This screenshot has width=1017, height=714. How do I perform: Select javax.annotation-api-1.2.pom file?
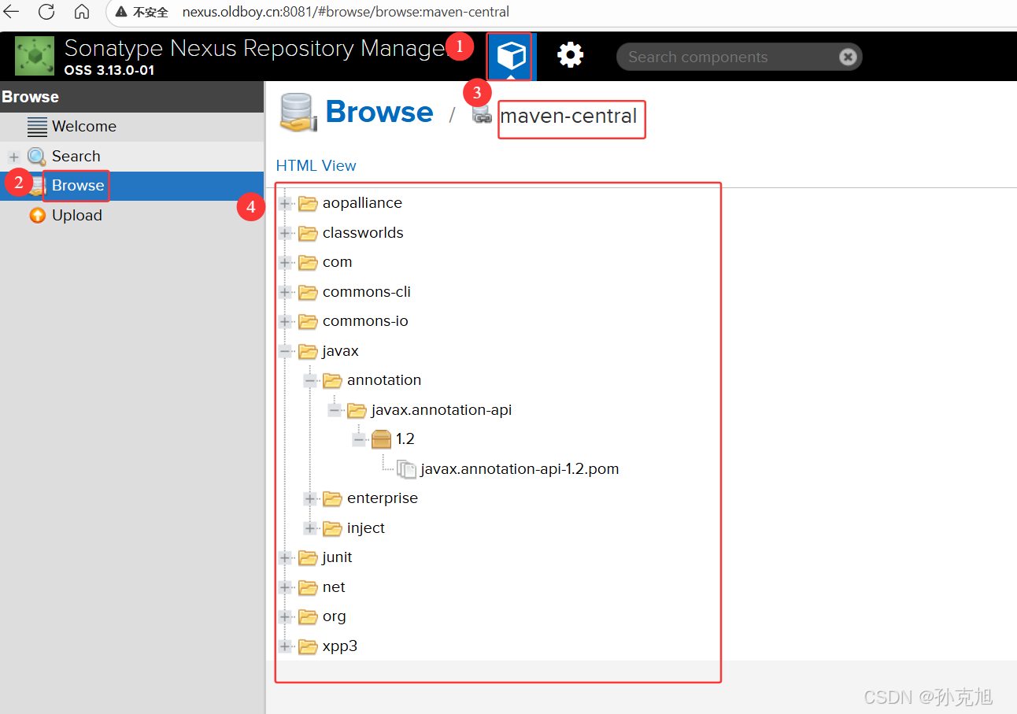520,469
